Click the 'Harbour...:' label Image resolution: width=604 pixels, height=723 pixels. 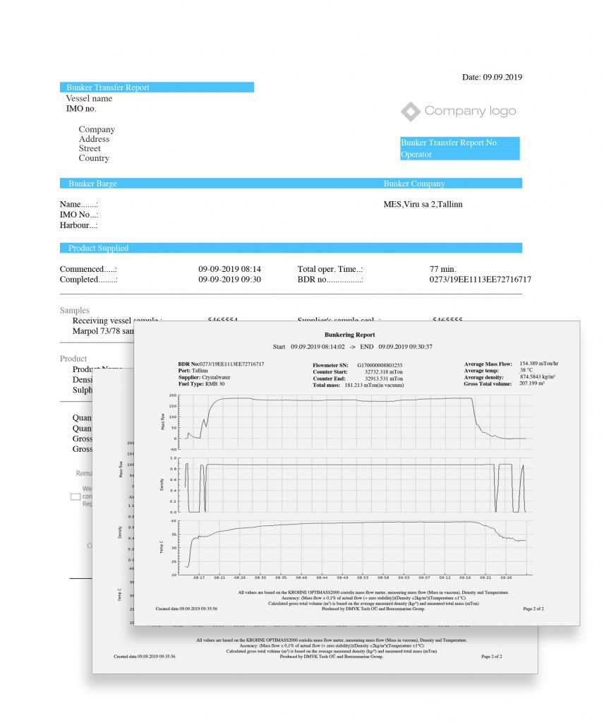[x=79, y=225]
